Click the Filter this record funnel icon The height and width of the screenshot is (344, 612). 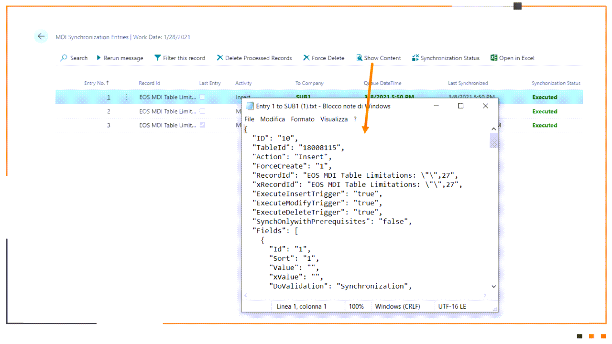(x=157, y=58)
